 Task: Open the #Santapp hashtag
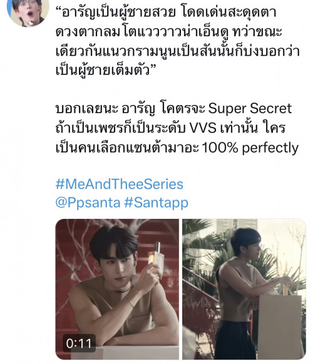click(x=156, y=203)
